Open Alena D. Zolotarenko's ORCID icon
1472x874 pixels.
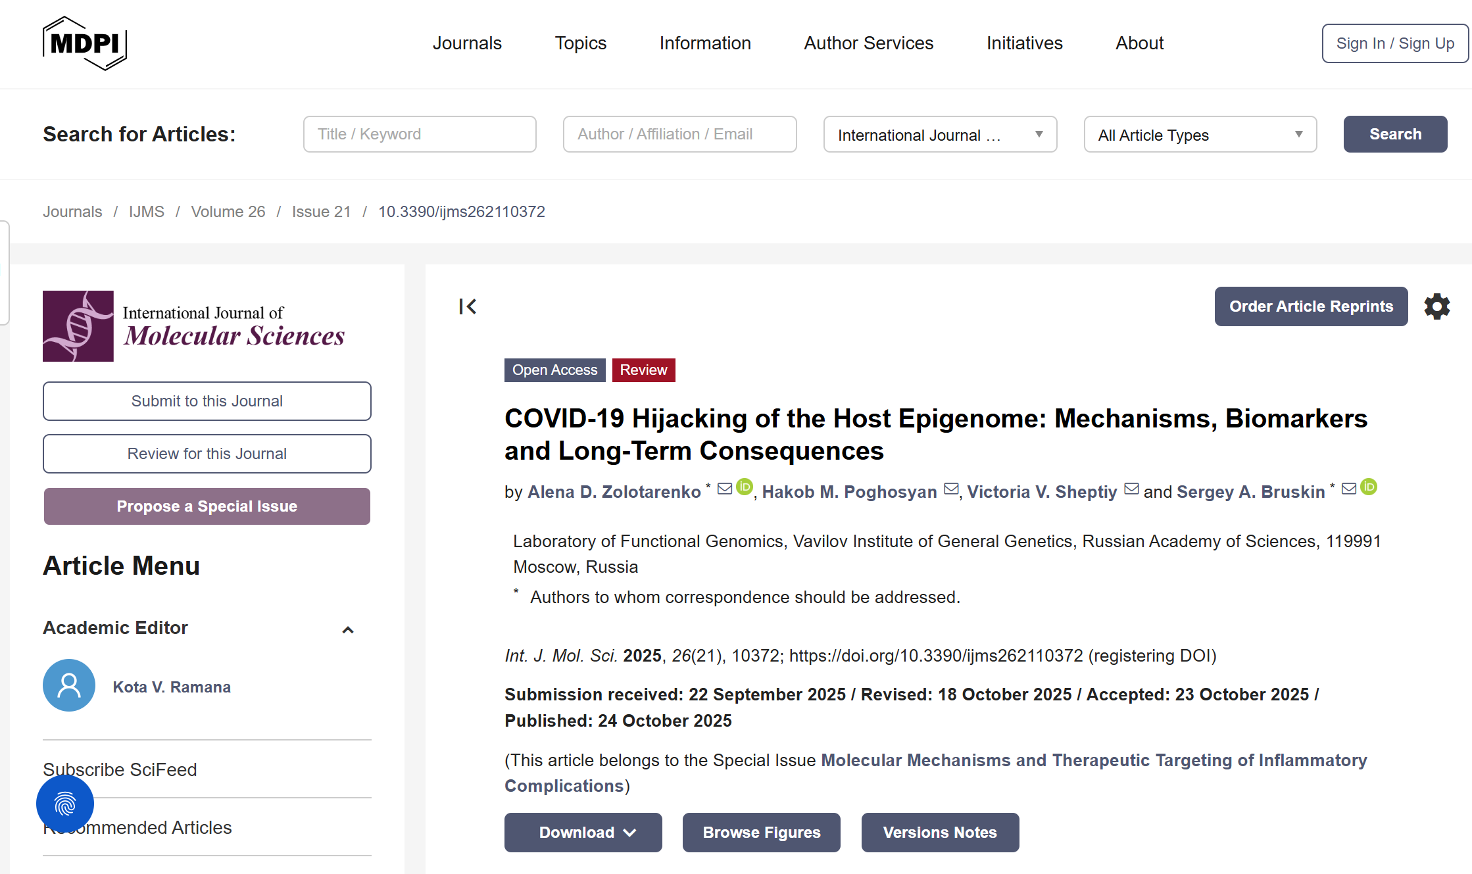click(x=745, y=487)
